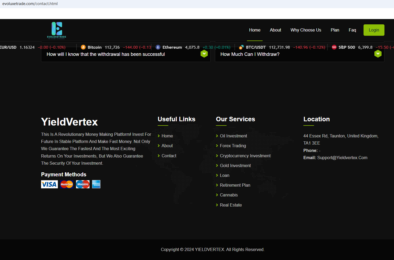This screenshot has width=394, height=260.
Task: Open the About menu item in navbar
Action: 275,30
